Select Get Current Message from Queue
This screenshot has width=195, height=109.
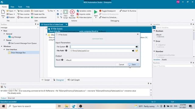click(x=22, y=43)
